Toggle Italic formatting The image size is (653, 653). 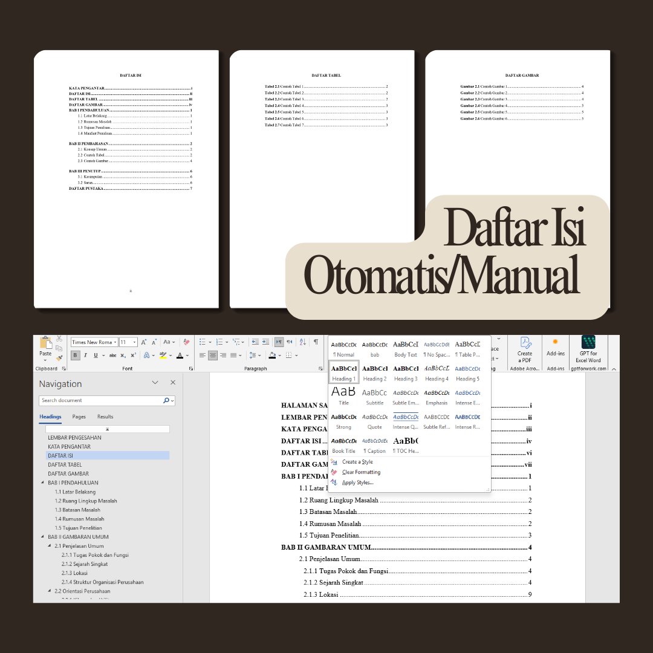[x=85, y=356]
